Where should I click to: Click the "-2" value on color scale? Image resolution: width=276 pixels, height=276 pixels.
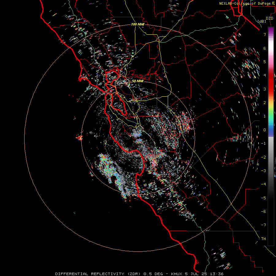tap(263, 157)
